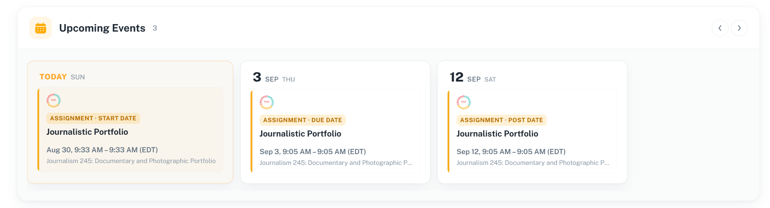Click course badge icon in 3 Sep card
This screenshot has height=208, width=770.
click(x=267, y=102)
